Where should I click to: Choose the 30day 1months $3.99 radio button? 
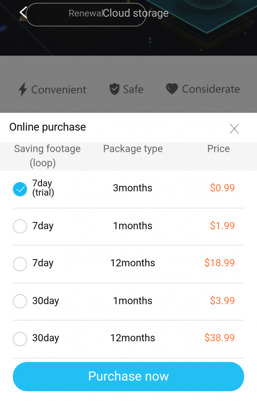20,302
